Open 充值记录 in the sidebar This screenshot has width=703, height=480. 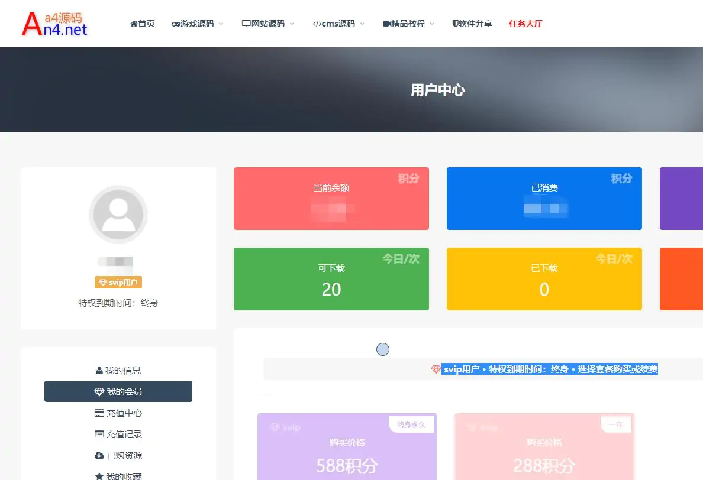[x=118, y=434]
